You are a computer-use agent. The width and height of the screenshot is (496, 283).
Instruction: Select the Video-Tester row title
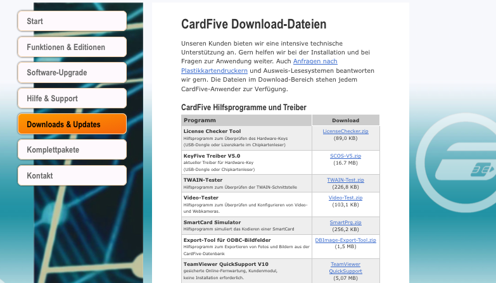201,198
